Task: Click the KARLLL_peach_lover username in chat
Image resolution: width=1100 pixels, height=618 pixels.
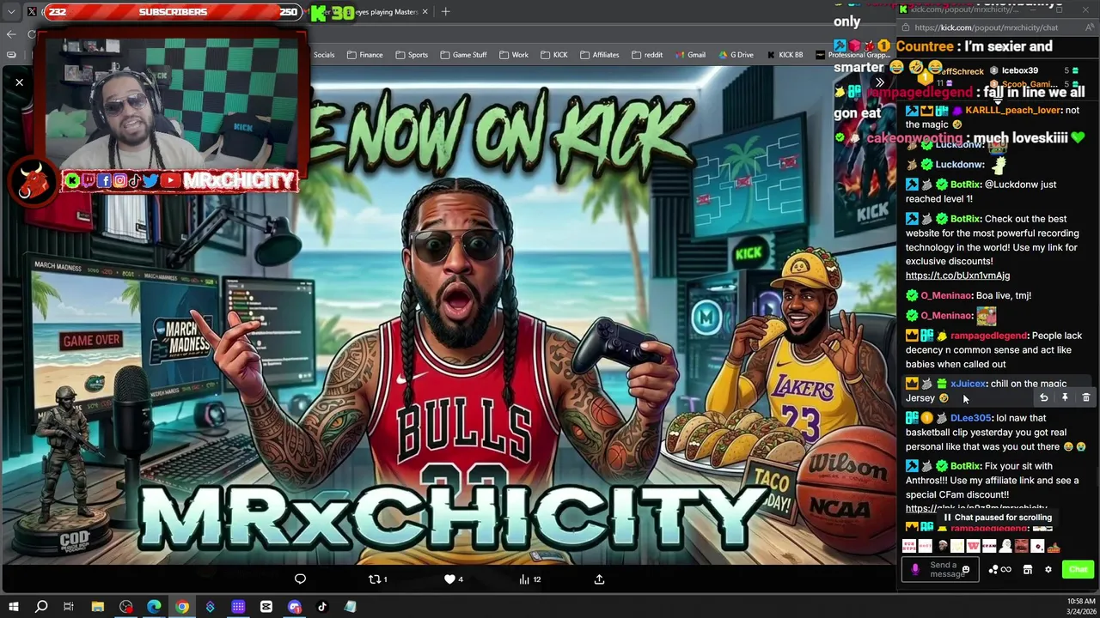Action: tap(1013, 110)
